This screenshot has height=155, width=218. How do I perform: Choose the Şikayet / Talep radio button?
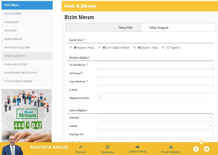click(x=135, y=47)
